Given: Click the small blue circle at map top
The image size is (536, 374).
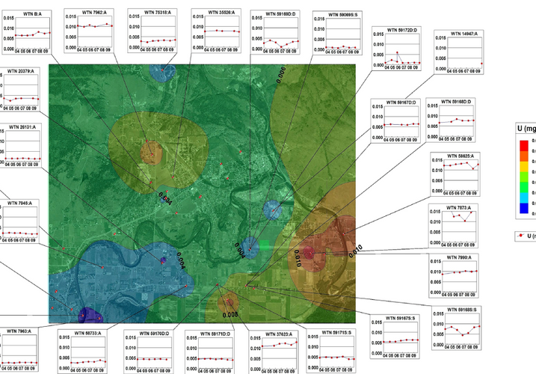Looking at the screenshot, I should point(161,72).
